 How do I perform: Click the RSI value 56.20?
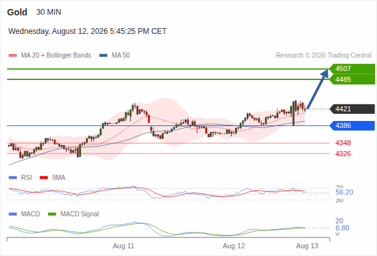point(344,192)
